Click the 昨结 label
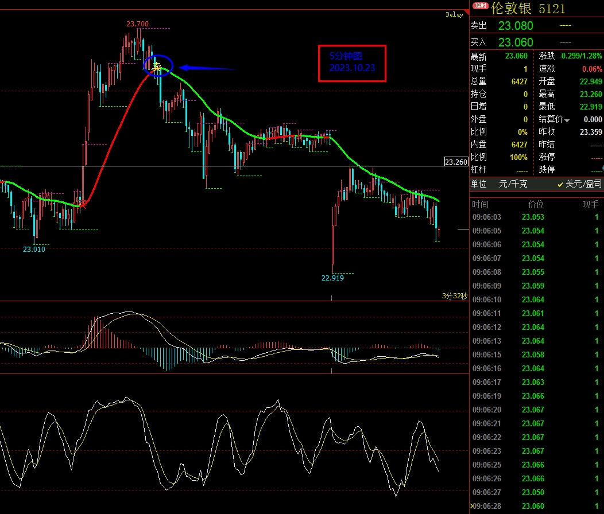Image resolution: width=604 pixels, height=514 pixels. [x=547, y=145]
